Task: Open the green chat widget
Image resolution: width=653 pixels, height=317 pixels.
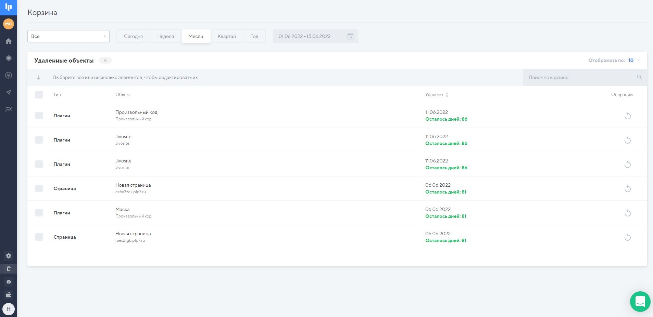Action: point(640,301)
